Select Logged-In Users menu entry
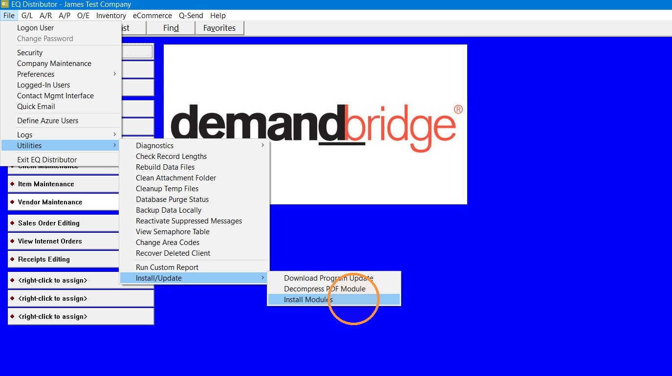 pyautogui.click(x=61, y=85)
